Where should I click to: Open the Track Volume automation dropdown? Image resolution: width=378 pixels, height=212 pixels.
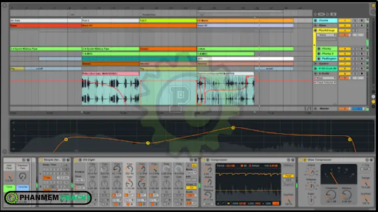point(325,82)
